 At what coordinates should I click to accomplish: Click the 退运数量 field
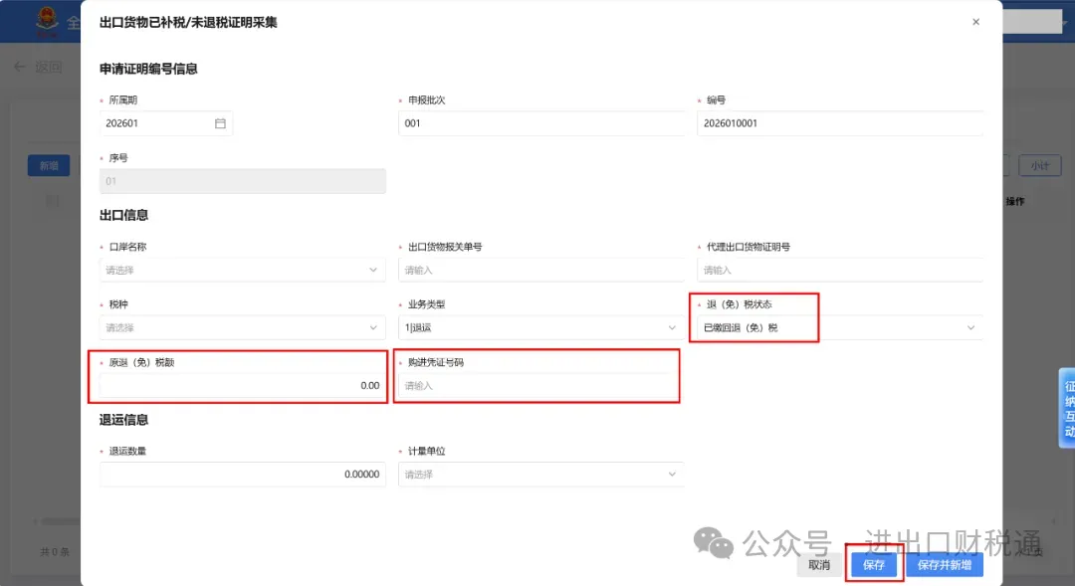pos(243,475)
